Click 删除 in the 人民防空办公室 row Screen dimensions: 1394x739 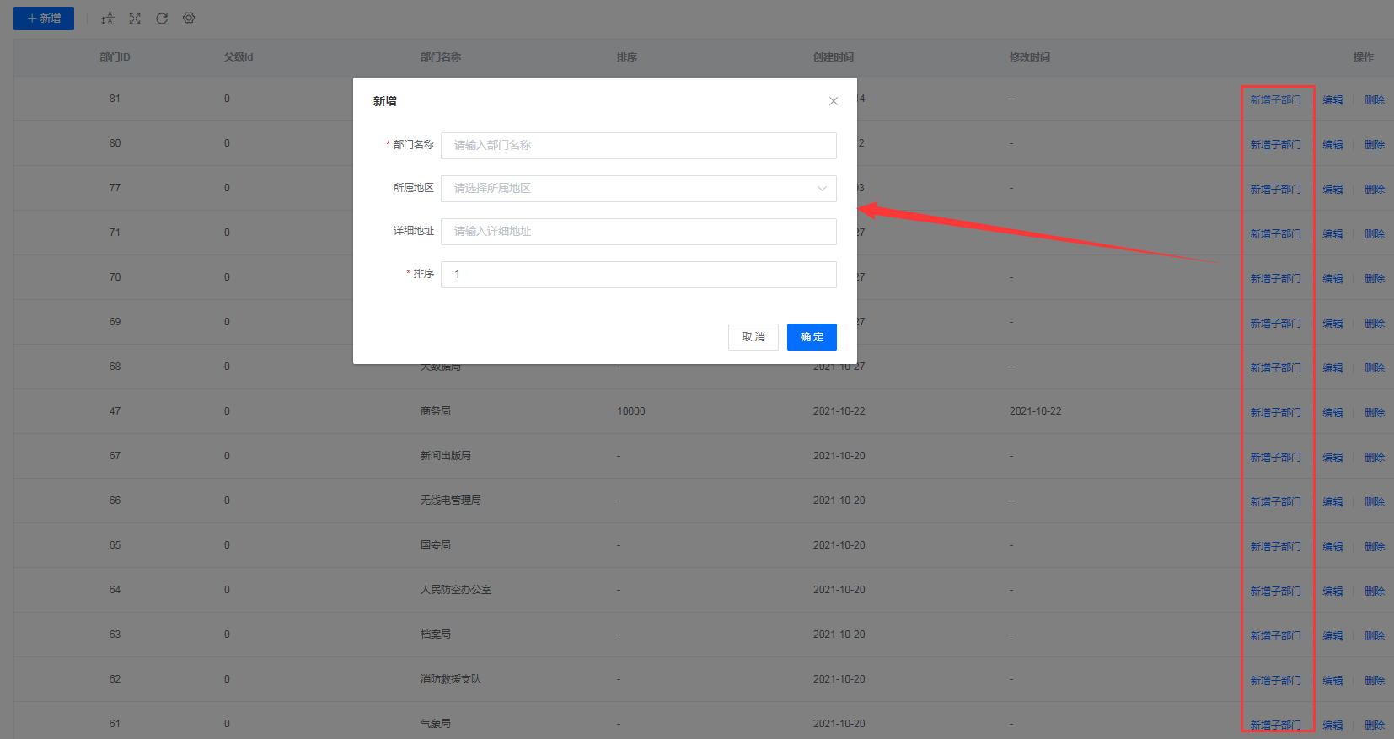1375,592
